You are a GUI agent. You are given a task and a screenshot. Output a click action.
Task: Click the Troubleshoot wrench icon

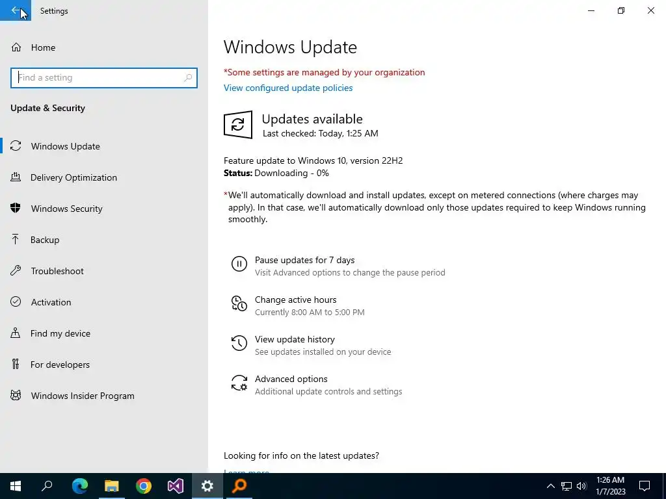coord(16,271)
